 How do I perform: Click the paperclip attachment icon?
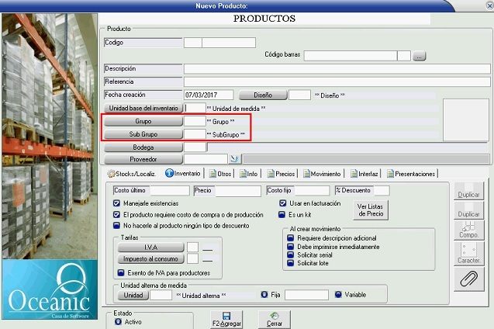click(x=468, y=279)
